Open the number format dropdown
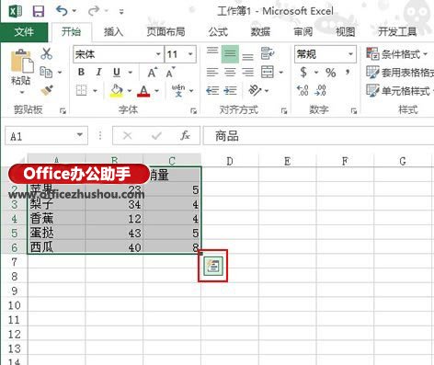This screenshot has width=434, height=365. coord(350,54)
